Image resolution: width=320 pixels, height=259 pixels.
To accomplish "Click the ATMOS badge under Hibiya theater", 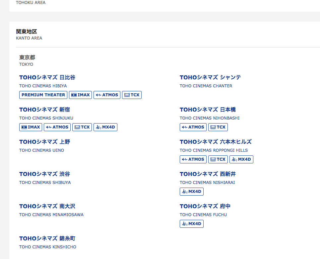I will pyautogui.click(x=107, y=95).
